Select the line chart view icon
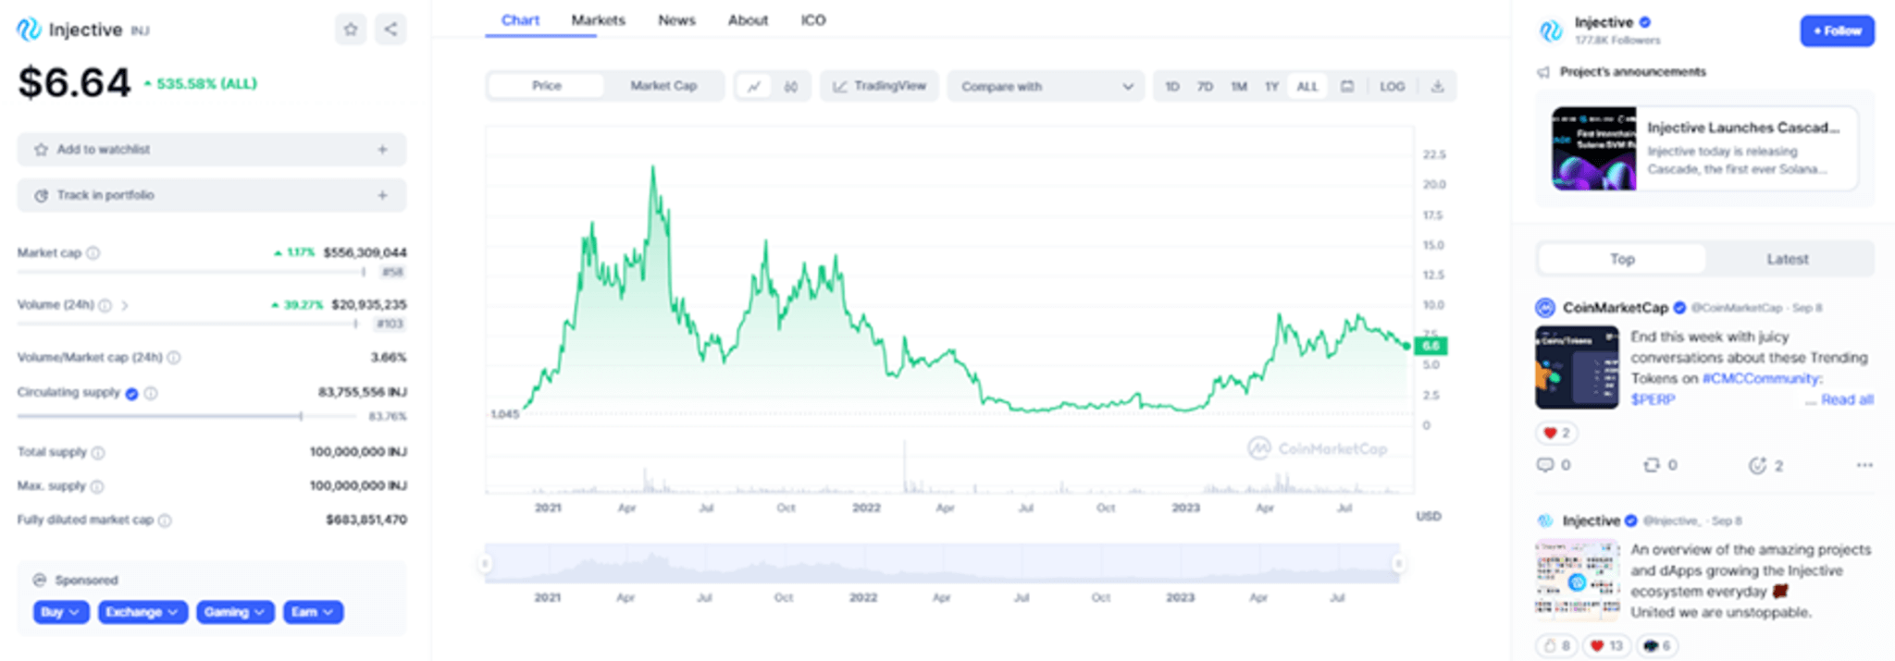This screenshot has height=661, width=1895. tap(754, 86)
